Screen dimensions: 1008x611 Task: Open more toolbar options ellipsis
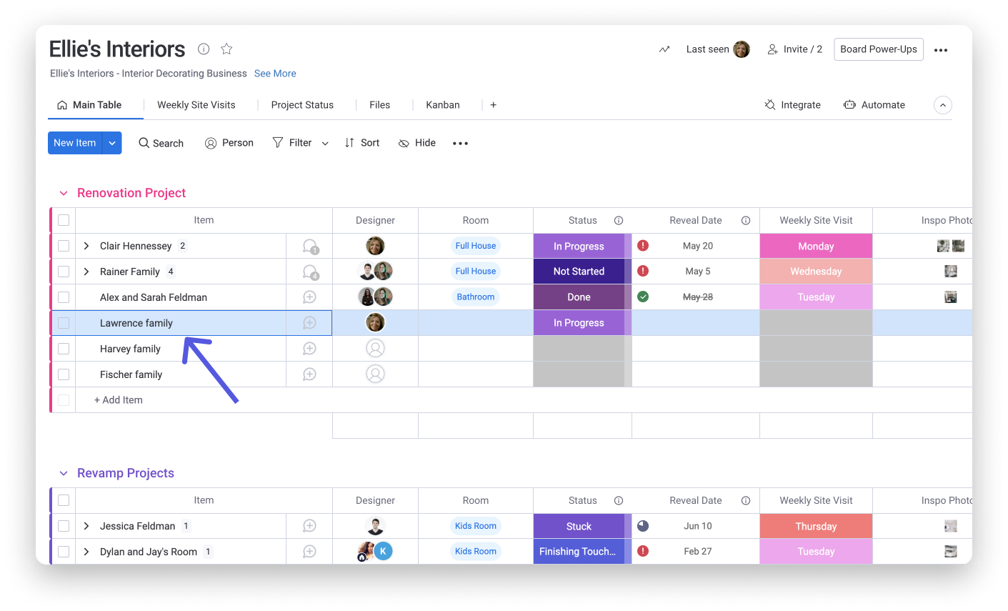[460, 143]
